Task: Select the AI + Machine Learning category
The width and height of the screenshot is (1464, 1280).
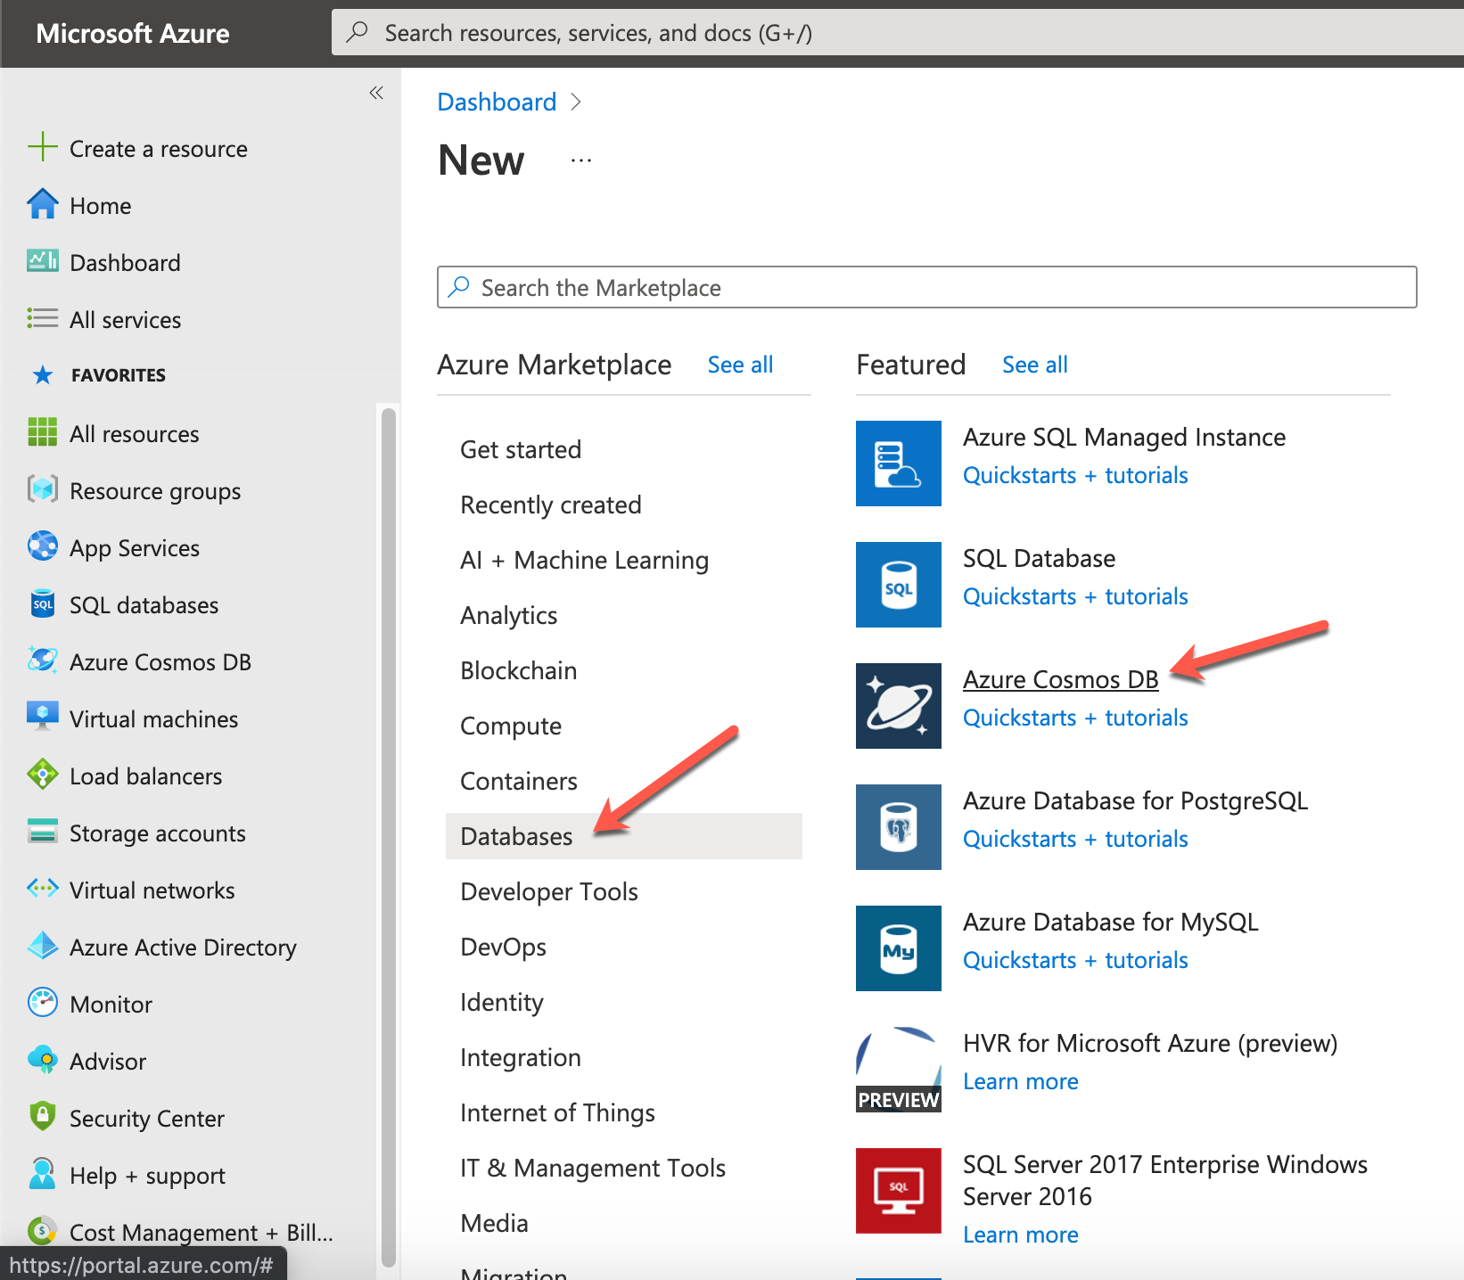Action: pyautogui.click(x=584, y=560)
